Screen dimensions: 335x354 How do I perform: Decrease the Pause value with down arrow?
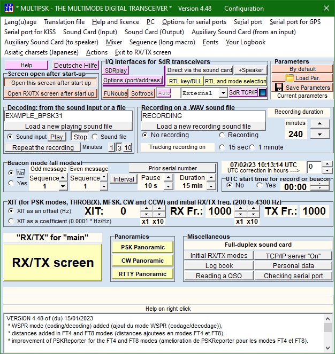pos(167,186)
